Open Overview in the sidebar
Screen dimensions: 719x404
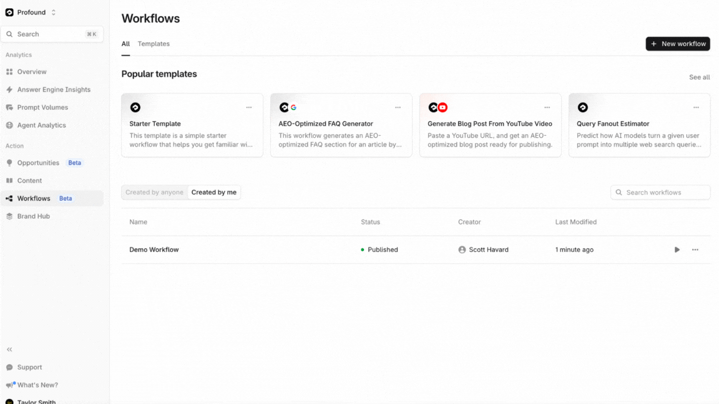click(x=32, y=72)
